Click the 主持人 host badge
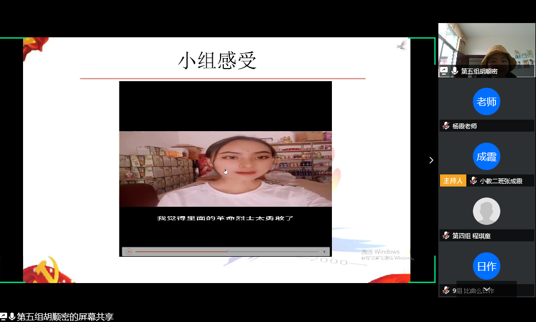 coord(453,181)
